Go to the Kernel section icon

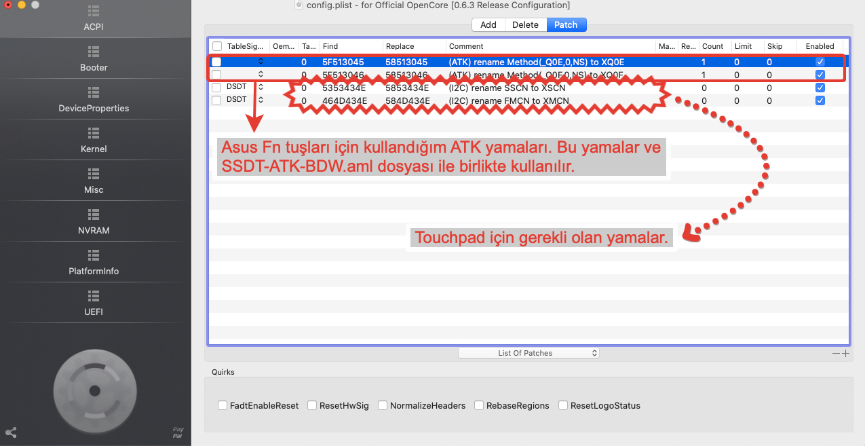94,133
